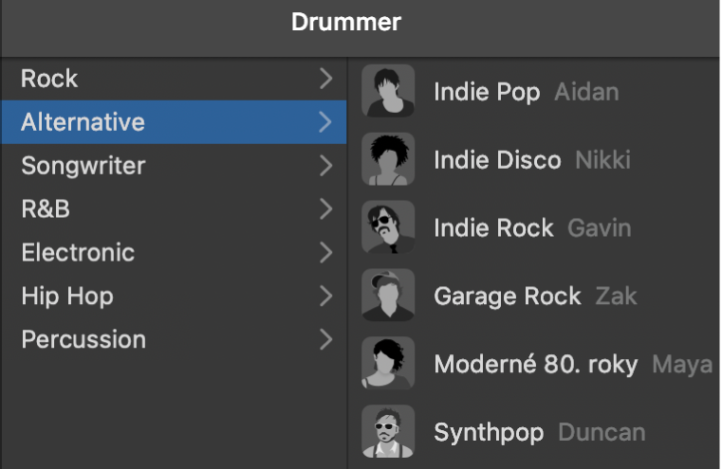Click the drummer name Zak
722x469 pixels.
point(616,297)
